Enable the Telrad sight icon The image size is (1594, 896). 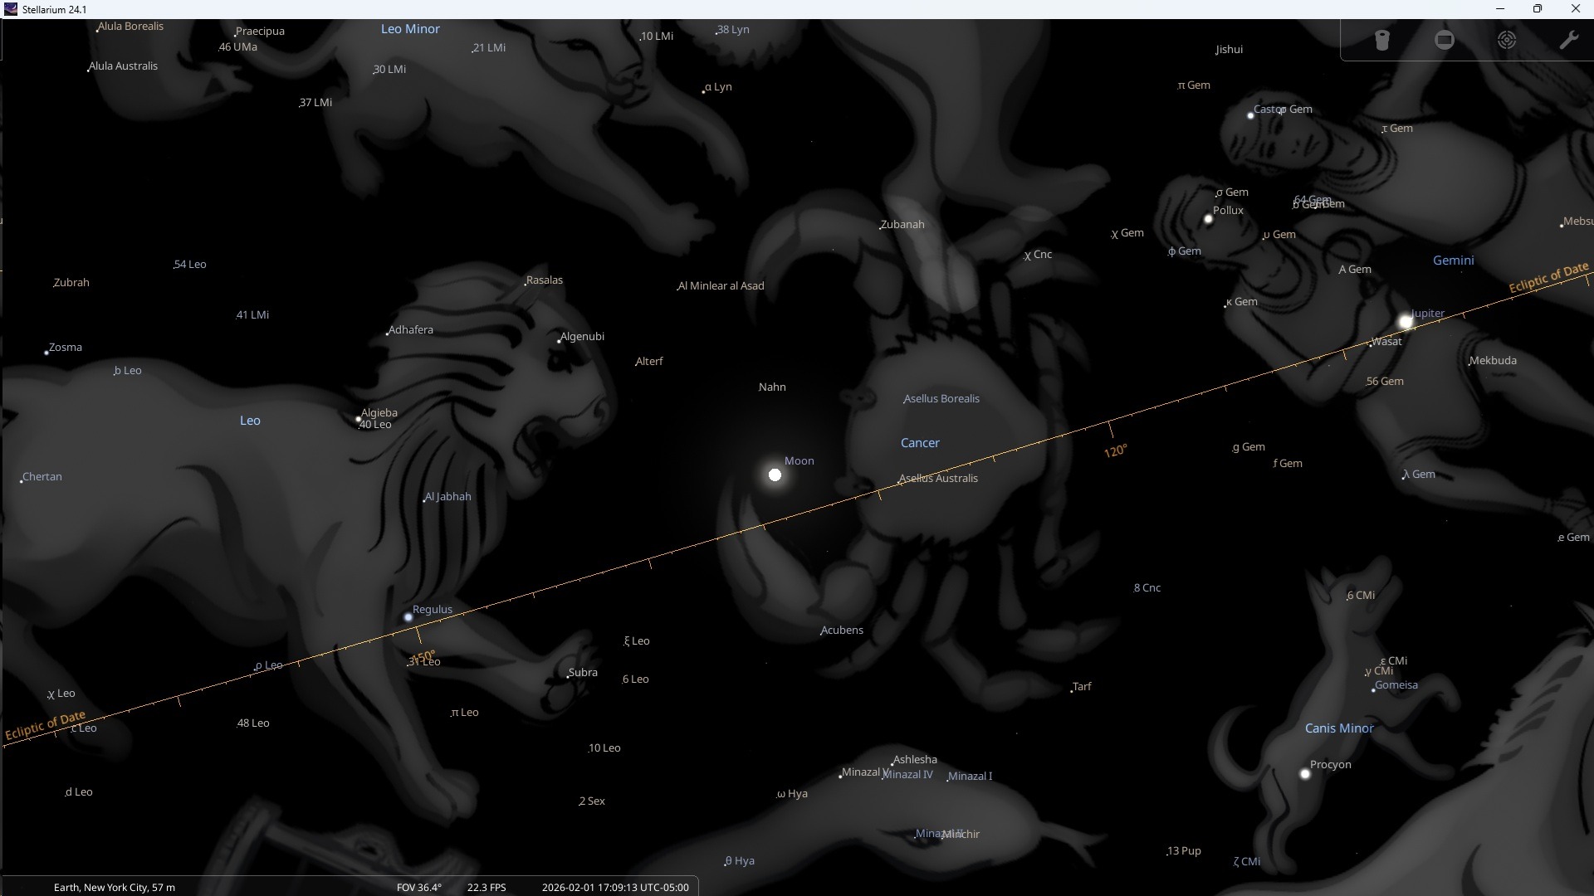tap(1507, 40)
